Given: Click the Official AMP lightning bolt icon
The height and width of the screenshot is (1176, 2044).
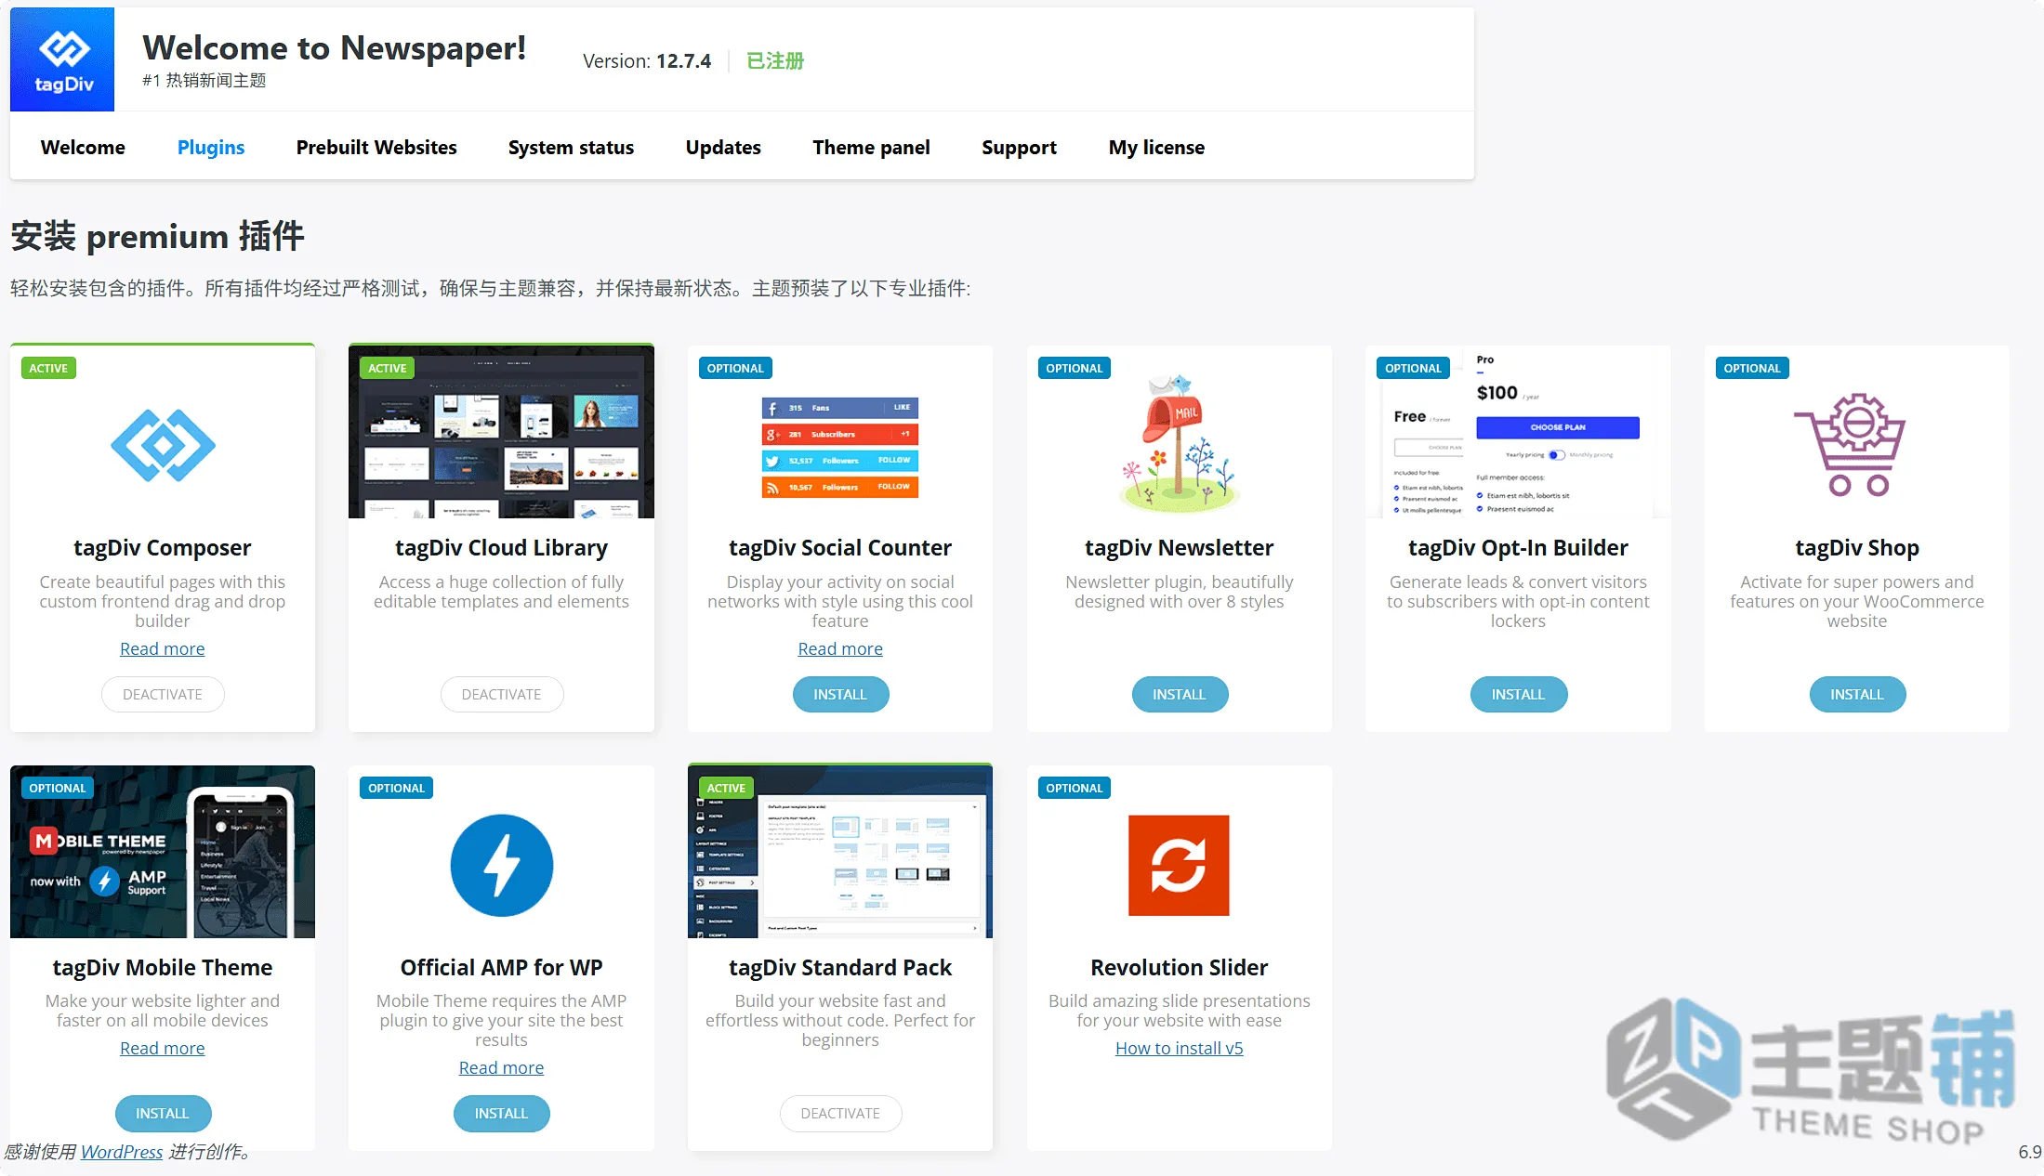Looking at the screenshot, I should pos(502,865).
